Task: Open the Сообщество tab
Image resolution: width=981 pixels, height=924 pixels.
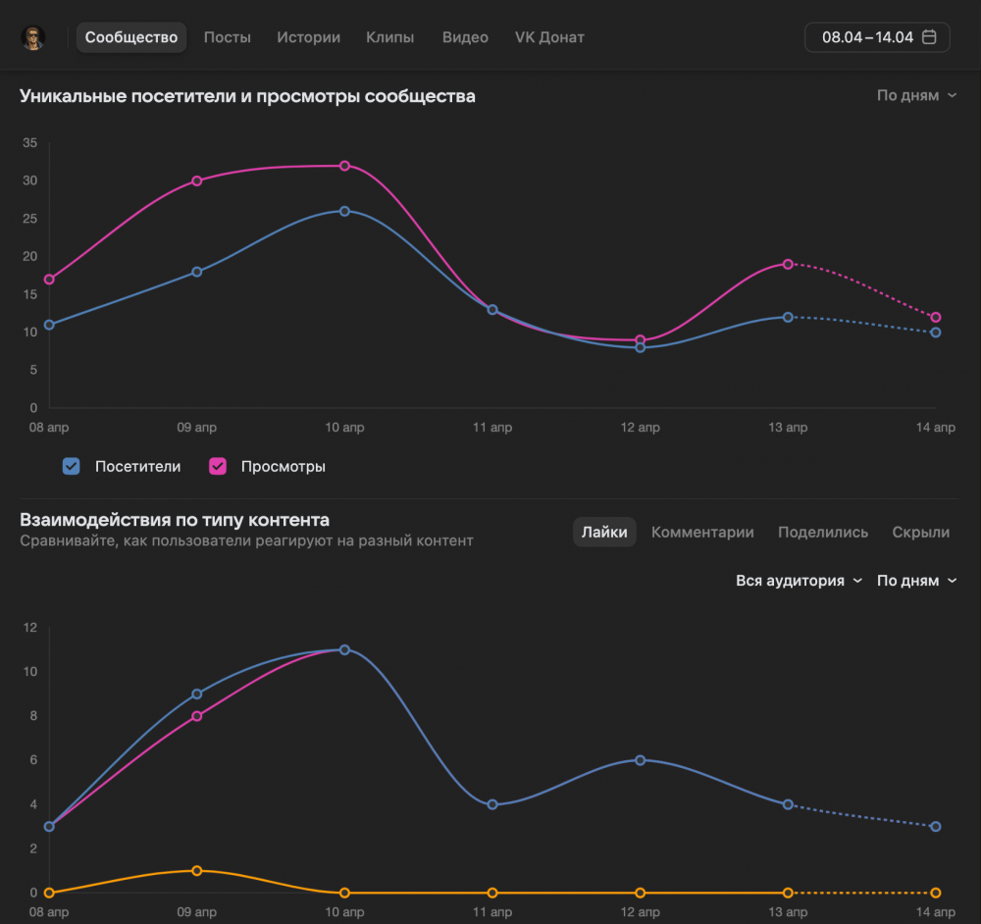Action: pos(131,37)
